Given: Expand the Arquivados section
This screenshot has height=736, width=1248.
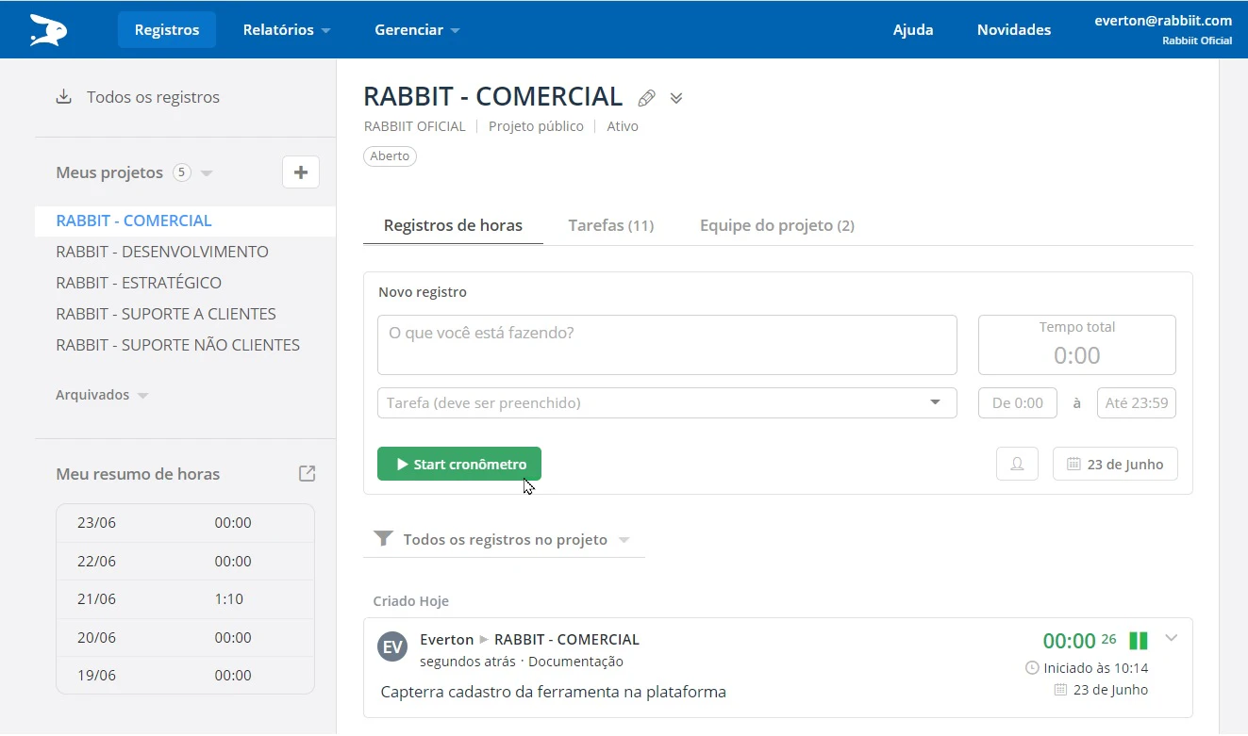Looking at the screenshot, I should coord(142,395).
